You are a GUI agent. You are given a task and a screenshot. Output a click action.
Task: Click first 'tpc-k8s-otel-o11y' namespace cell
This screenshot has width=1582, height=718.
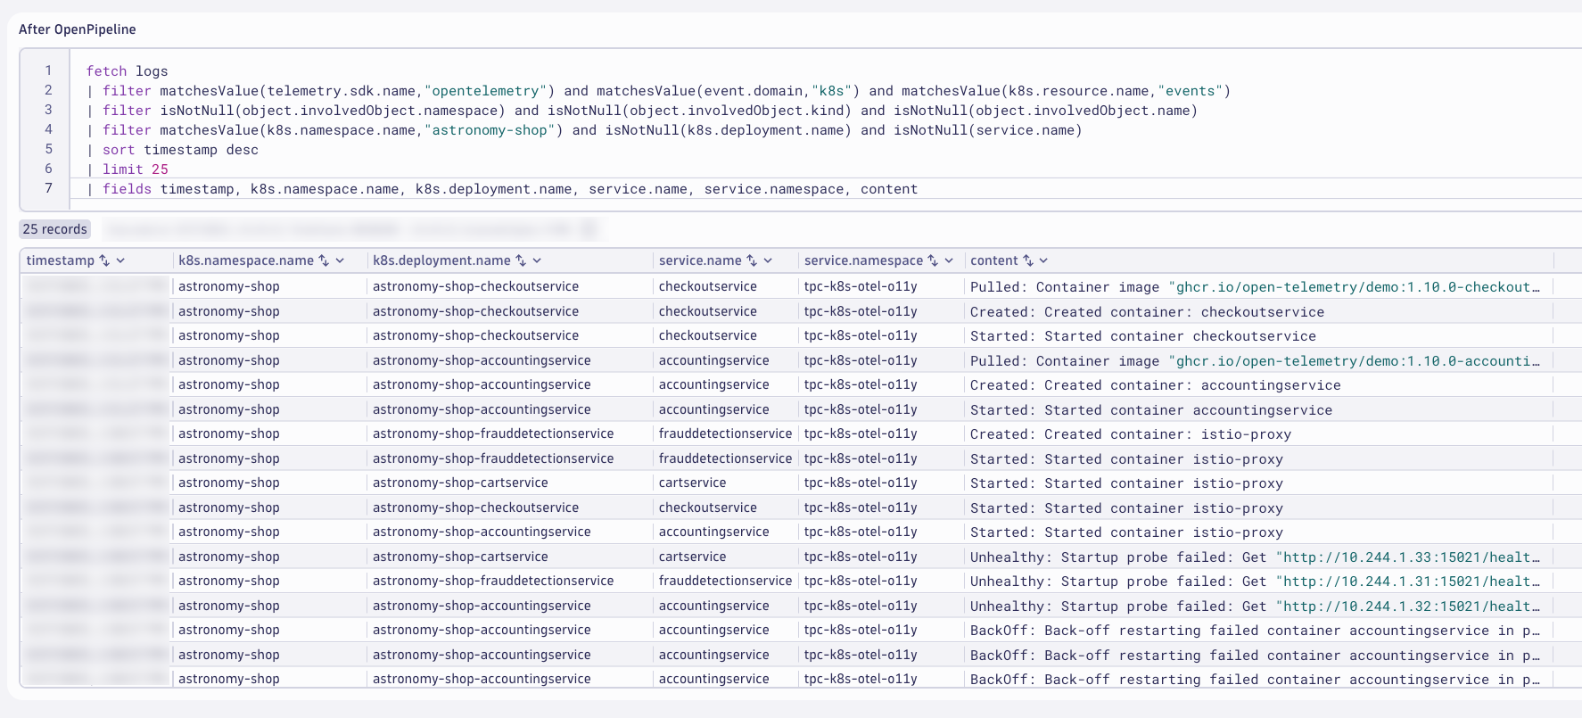861,286
